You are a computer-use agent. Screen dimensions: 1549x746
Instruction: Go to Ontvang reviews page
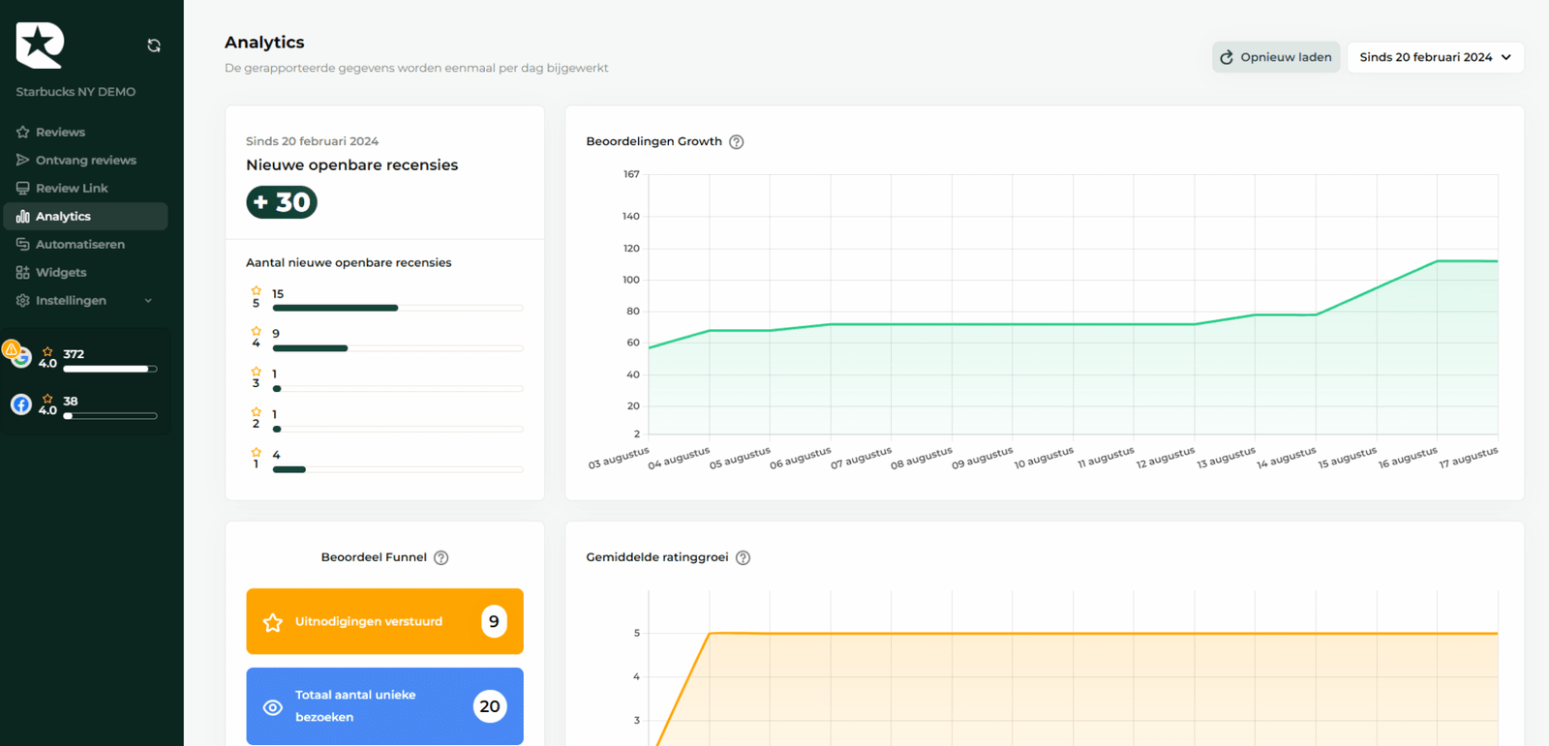click(85, 161)
